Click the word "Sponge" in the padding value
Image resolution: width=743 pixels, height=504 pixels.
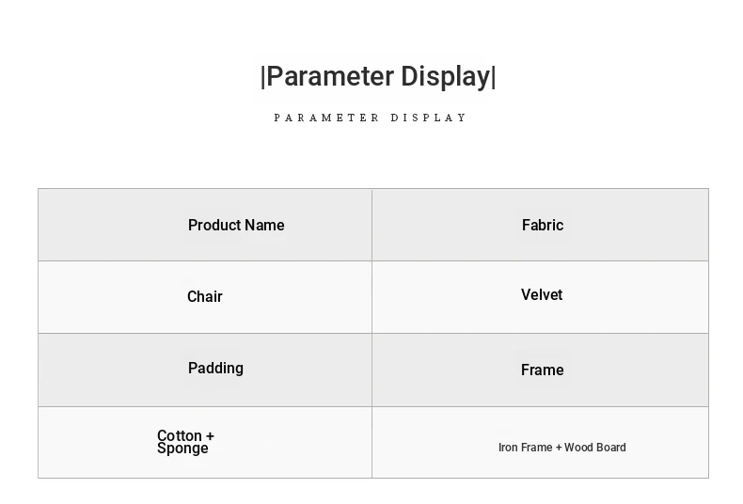pyautogui.click(x=182, y=449)
